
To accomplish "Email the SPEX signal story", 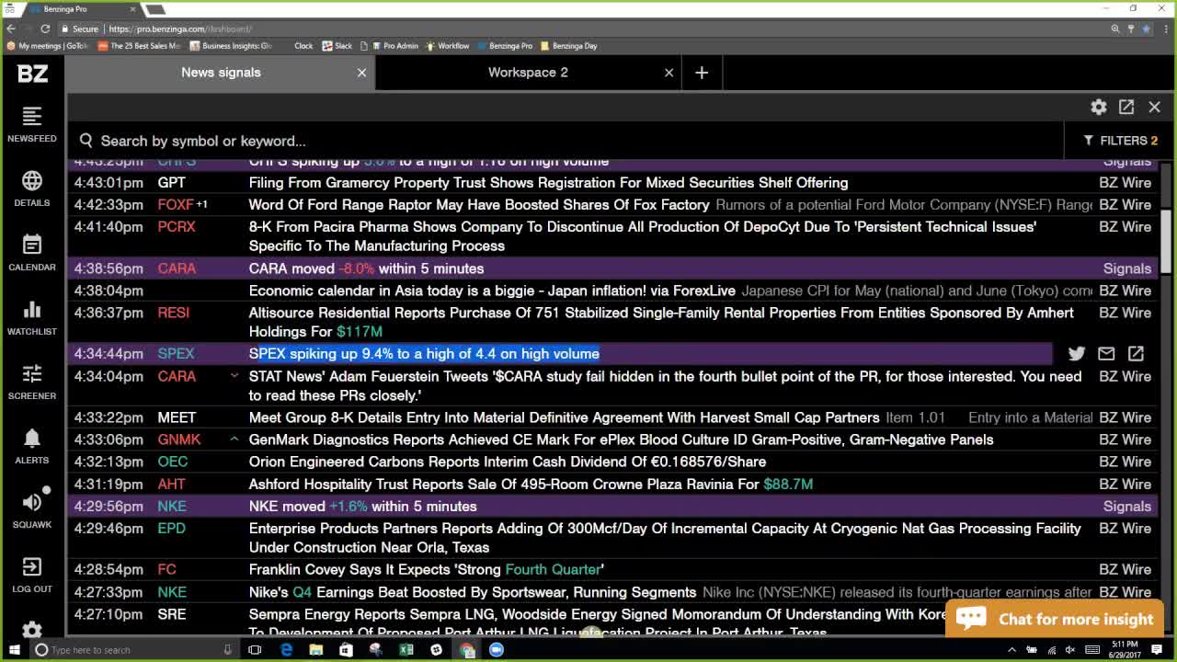I will (1106, 353).
